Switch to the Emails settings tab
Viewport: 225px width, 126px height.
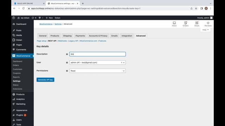114,36
